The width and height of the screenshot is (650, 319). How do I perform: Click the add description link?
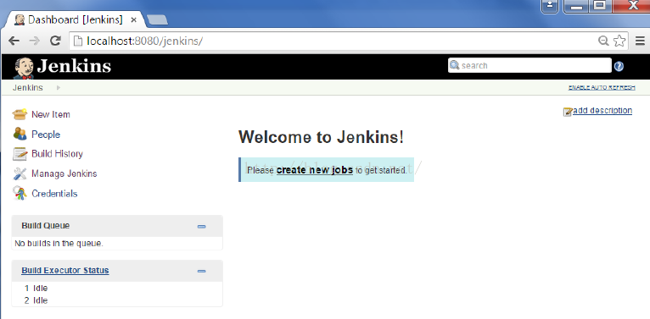coord(602,110)
